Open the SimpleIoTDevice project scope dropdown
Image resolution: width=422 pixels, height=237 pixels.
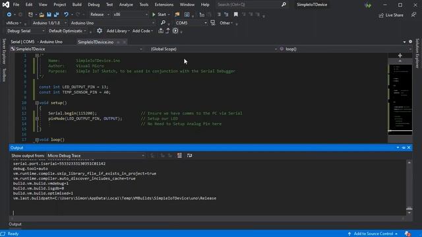76,49
